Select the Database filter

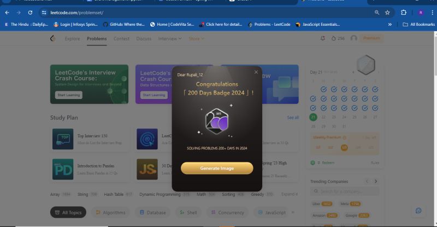(153, 212)
